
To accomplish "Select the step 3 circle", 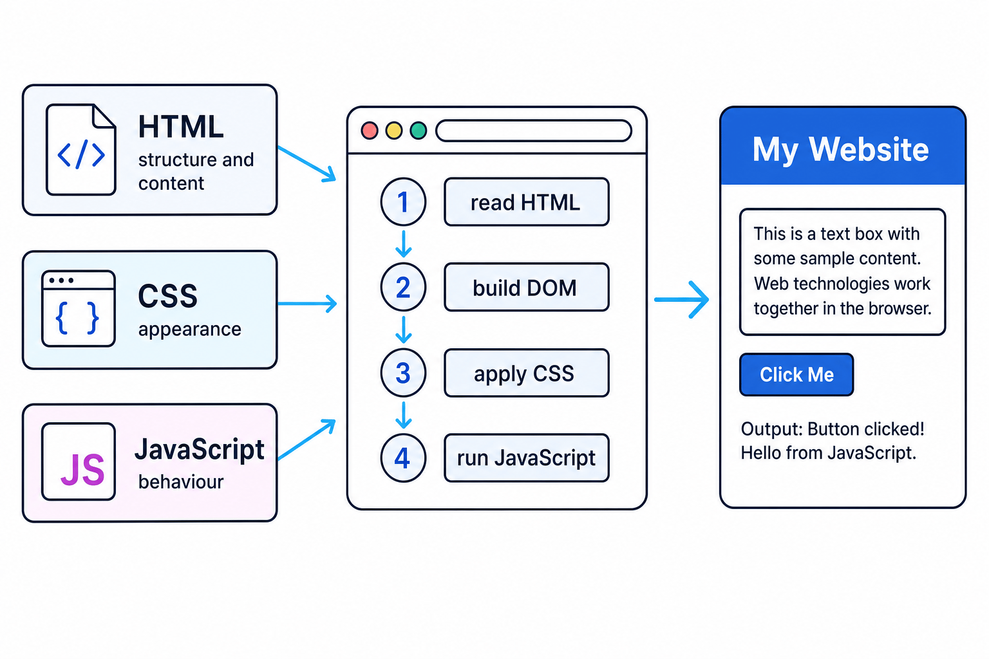I will pos(404,373).
